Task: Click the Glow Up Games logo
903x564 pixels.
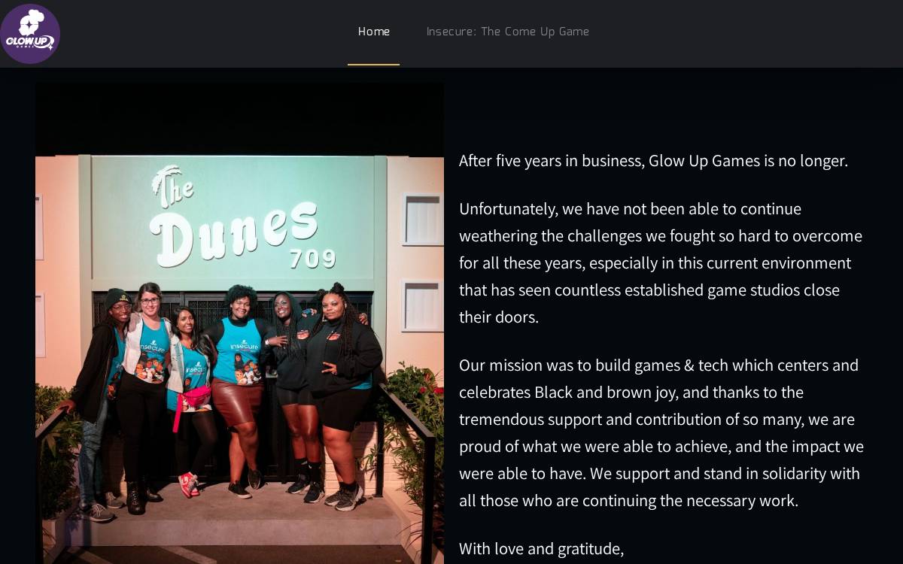Action: 30,34
